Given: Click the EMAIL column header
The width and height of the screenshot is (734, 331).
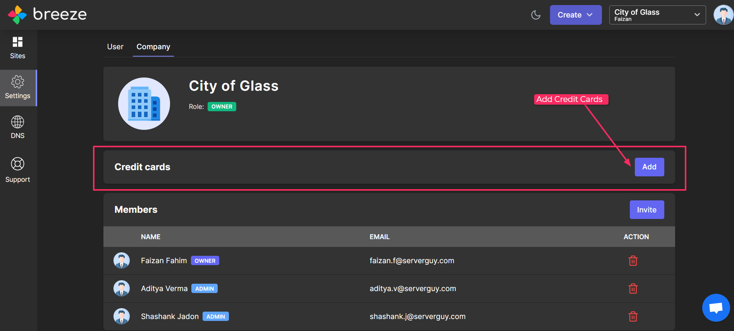Looking at the screenshot, I should [380, 237].
